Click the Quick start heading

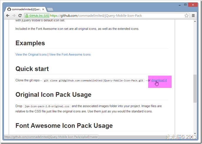click(32, 69)
